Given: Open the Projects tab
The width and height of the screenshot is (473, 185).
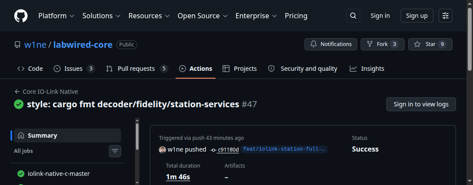Looking at the screenshot, I should 240,69.
